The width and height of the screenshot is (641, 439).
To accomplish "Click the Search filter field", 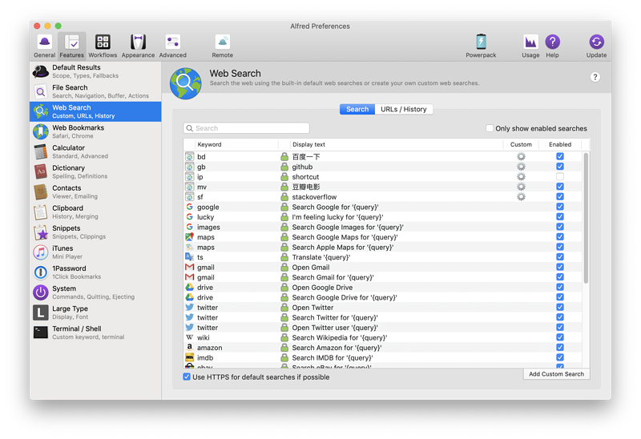I will [247, 128].
